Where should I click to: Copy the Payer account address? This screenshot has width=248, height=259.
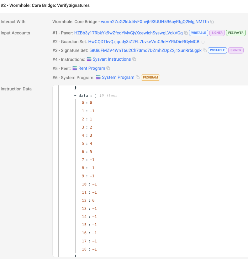tap(186, 33)
